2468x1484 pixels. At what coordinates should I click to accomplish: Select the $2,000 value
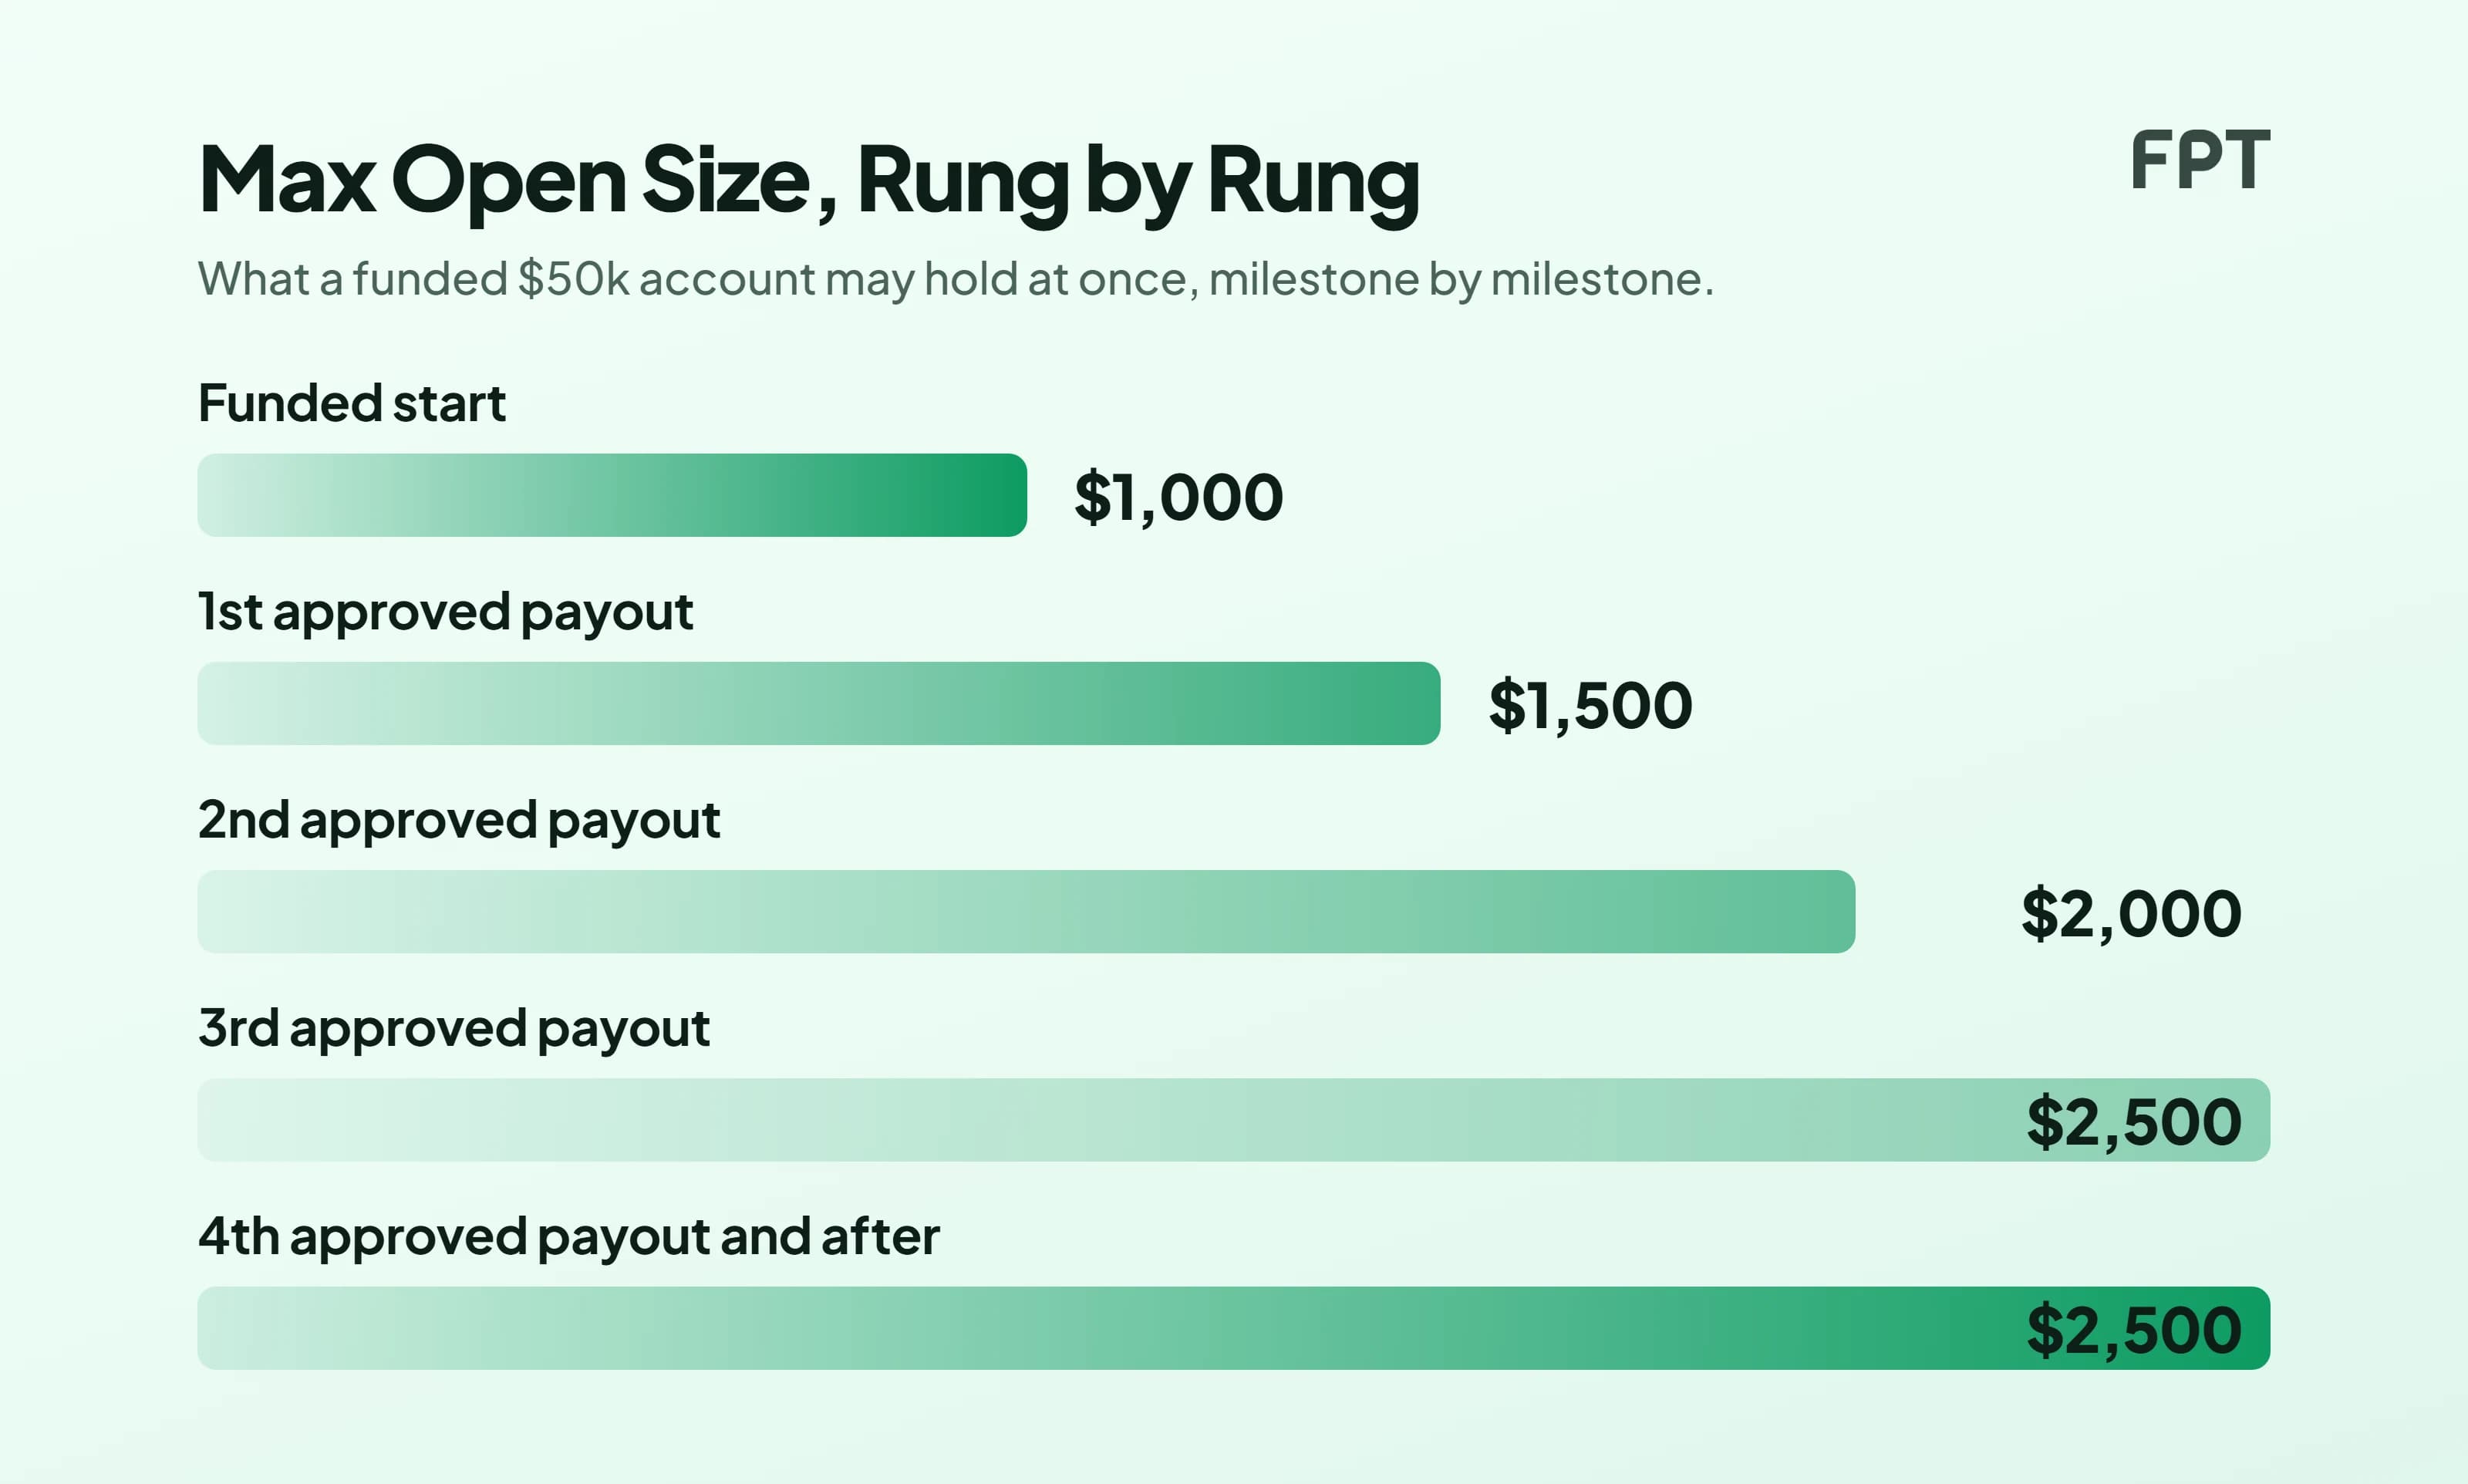pyautogui.click(x=2131, y=913)
